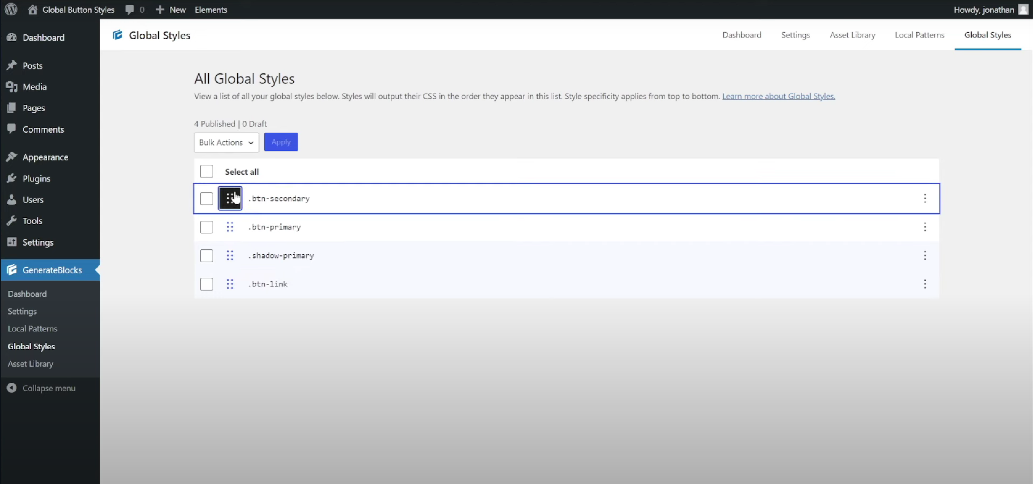This screenshot has width=1033, height=484.
Task: Click the drag handle beside .btn-link
Action: [230, 284]
